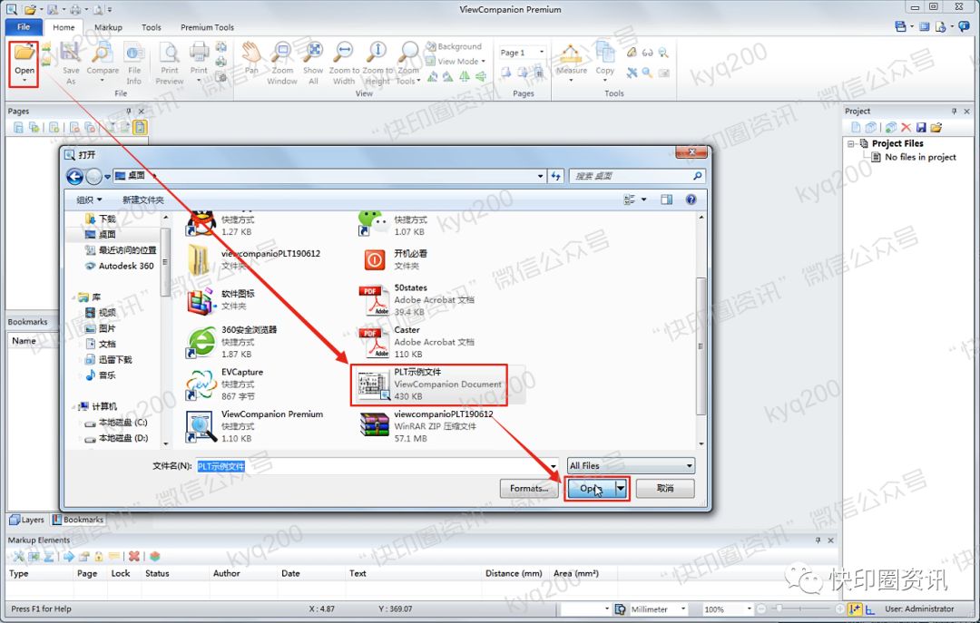Open the File Info tool
The height and width of the screenshot is (623, 980).
(x=133, y=63)
